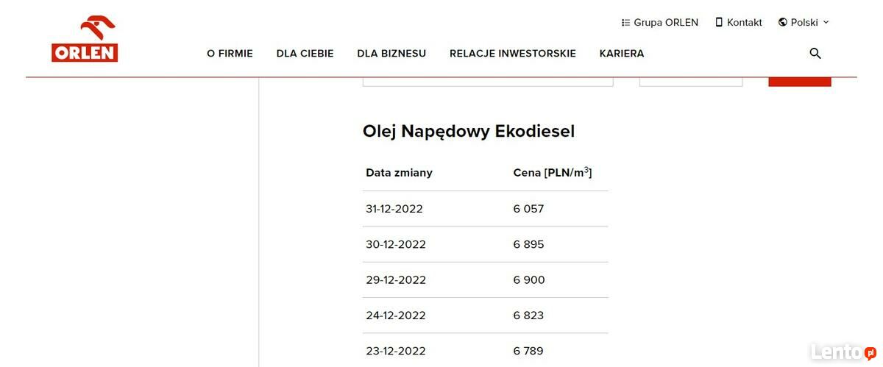Click the 6 900 price cell
Viewport: 883px width, 367px height.
click(x=529, y=280)
